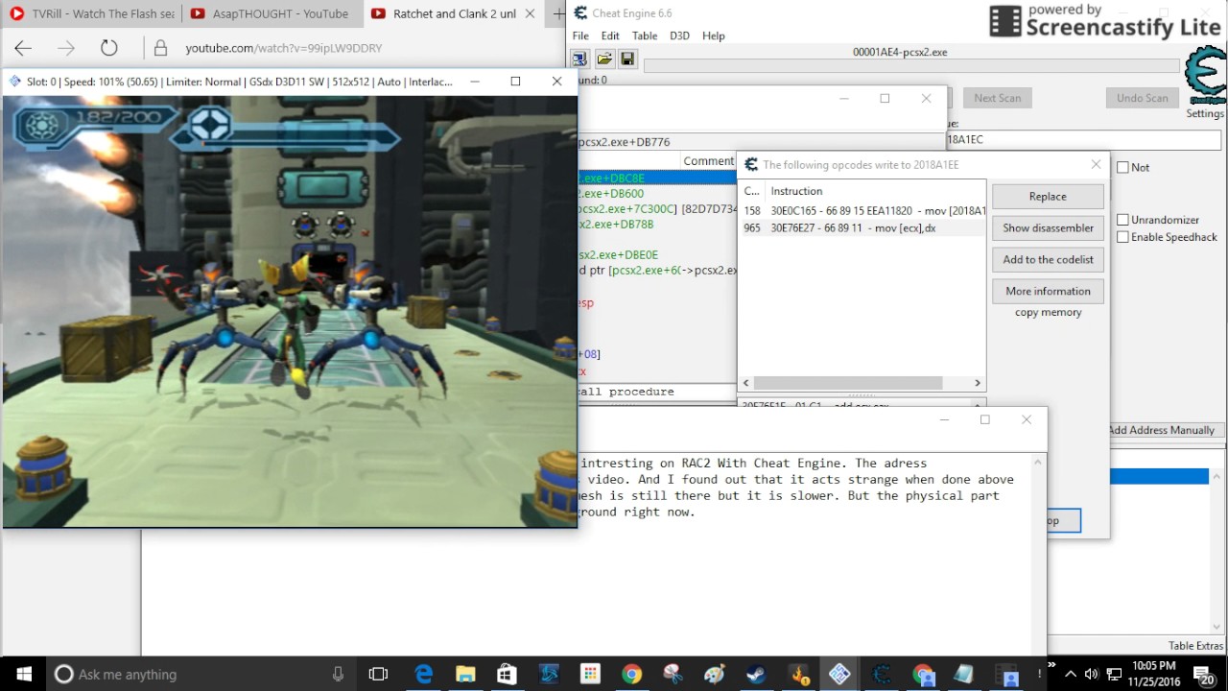Click Replace in the opcodes window
The height and width of the screenshot is (691, 1228).
pos(1048,196)
